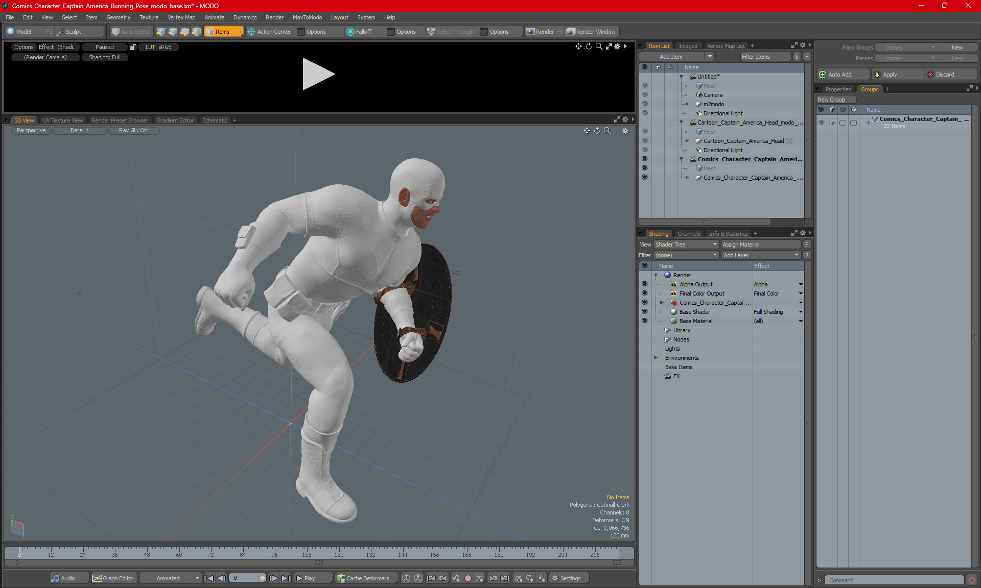
Task: Step to previous frame
Action: tap(221, 578)
